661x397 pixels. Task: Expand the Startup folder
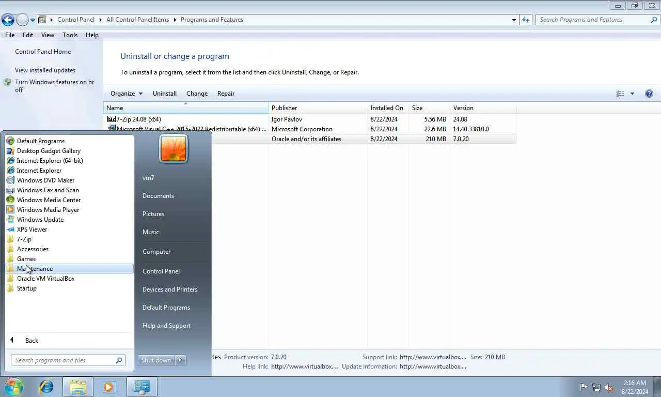click(26, 288)
